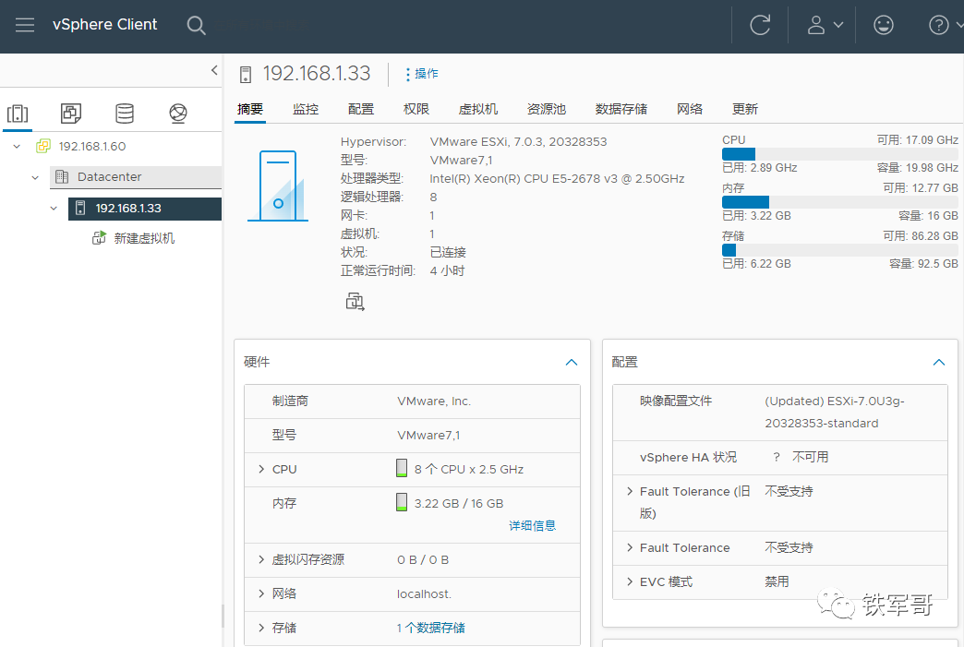Switch to the 监控 tab

[306, 108]
